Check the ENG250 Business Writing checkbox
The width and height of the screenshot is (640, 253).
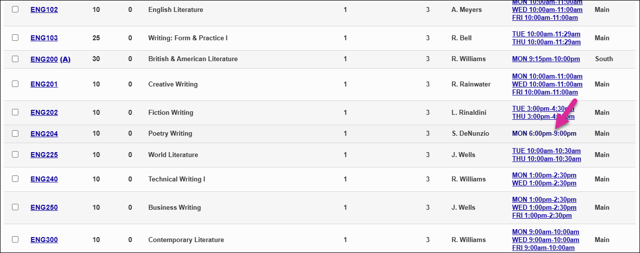pyautogui.click(x=15, y=207)
